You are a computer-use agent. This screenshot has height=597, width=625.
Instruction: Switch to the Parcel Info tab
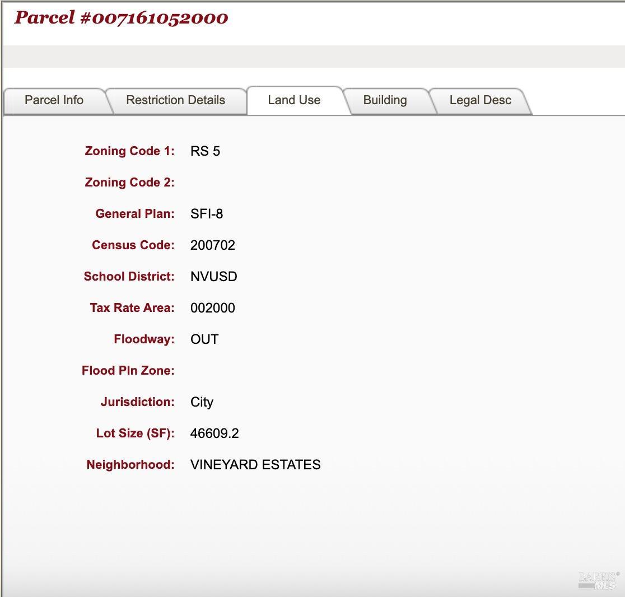coord(54,100)
